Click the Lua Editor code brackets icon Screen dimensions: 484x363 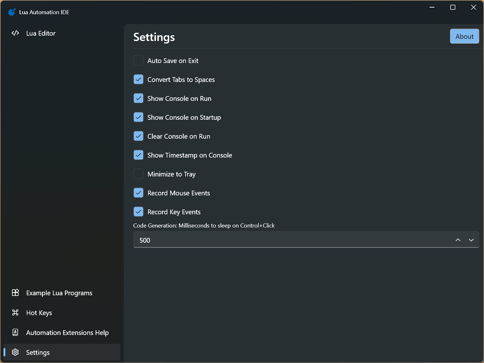pos(15,33)
